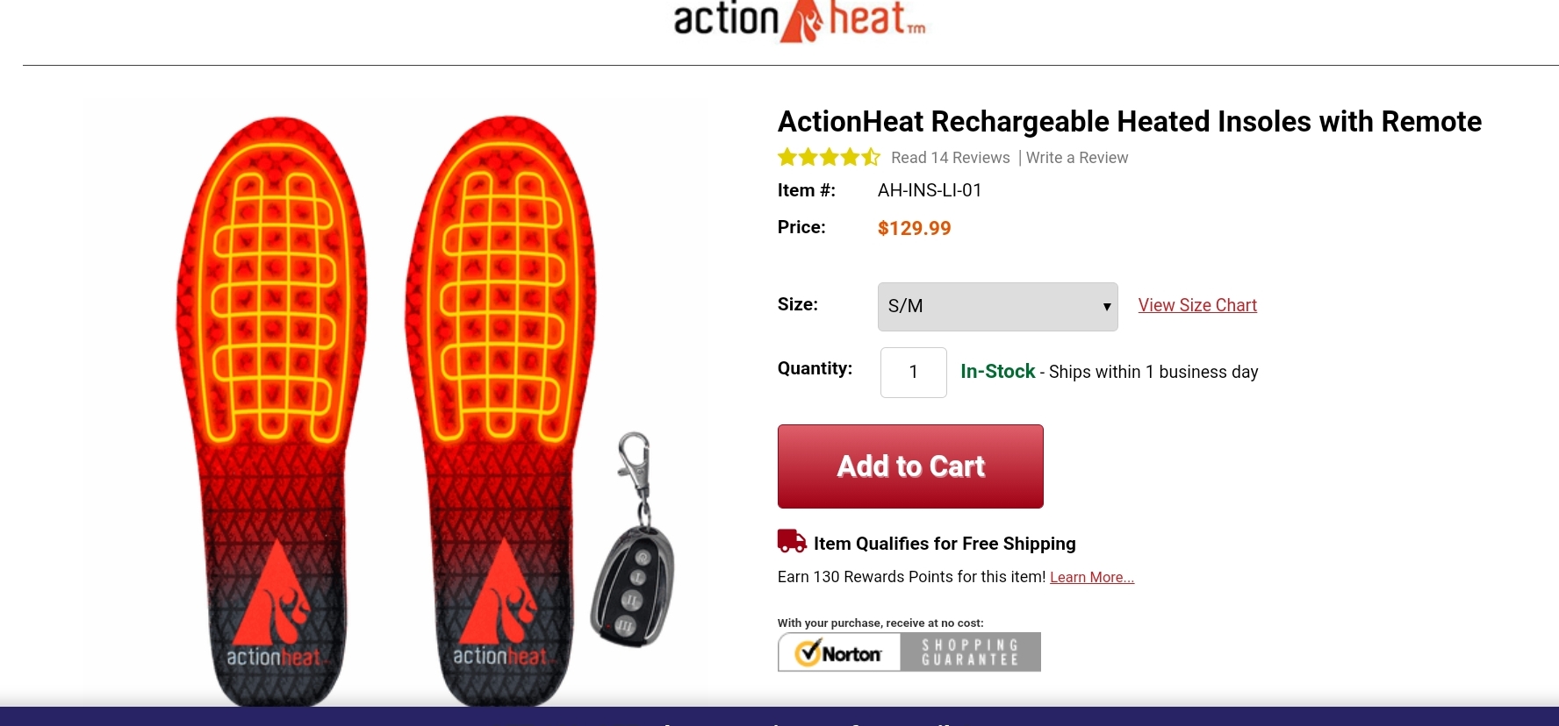The height and width of the screenshot is (726, 1559).
Task: Click the product title heading
Action: (1130, 121)
